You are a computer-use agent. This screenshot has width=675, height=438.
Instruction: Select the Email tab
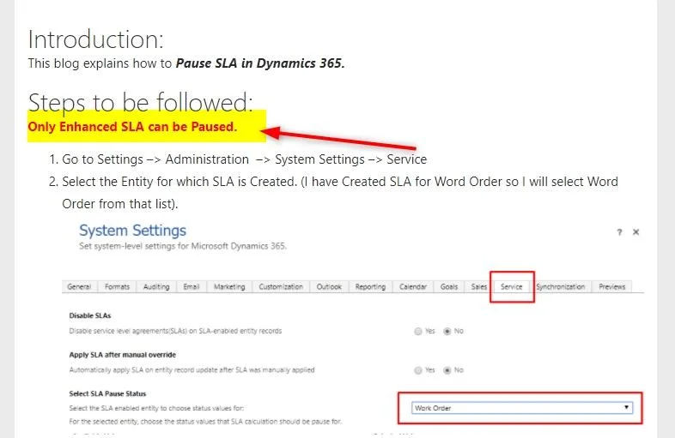click(x=192, y=286)
